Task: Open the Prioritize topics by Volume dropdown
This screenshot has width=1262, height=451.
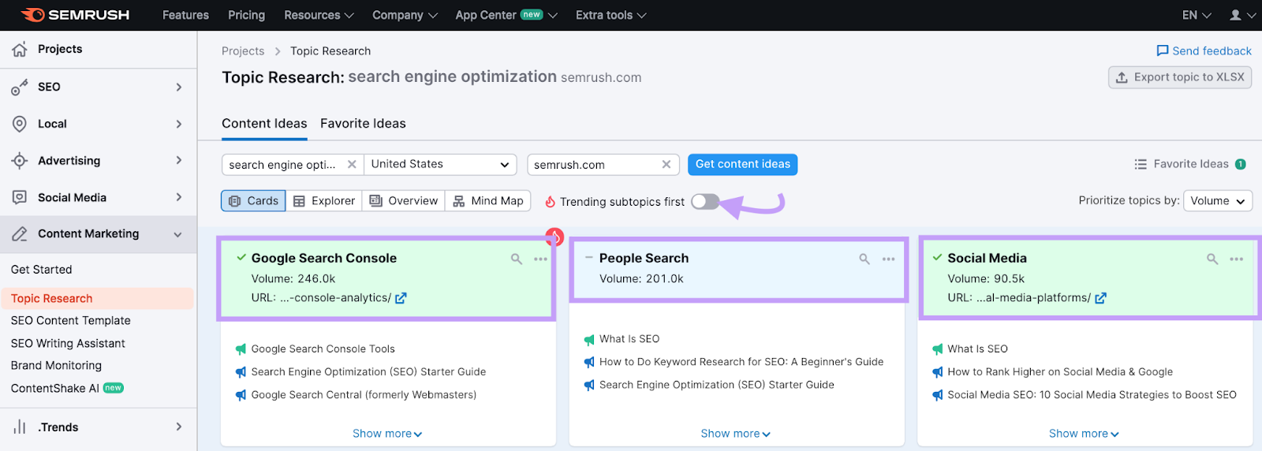Action: tap(1217, 201)
